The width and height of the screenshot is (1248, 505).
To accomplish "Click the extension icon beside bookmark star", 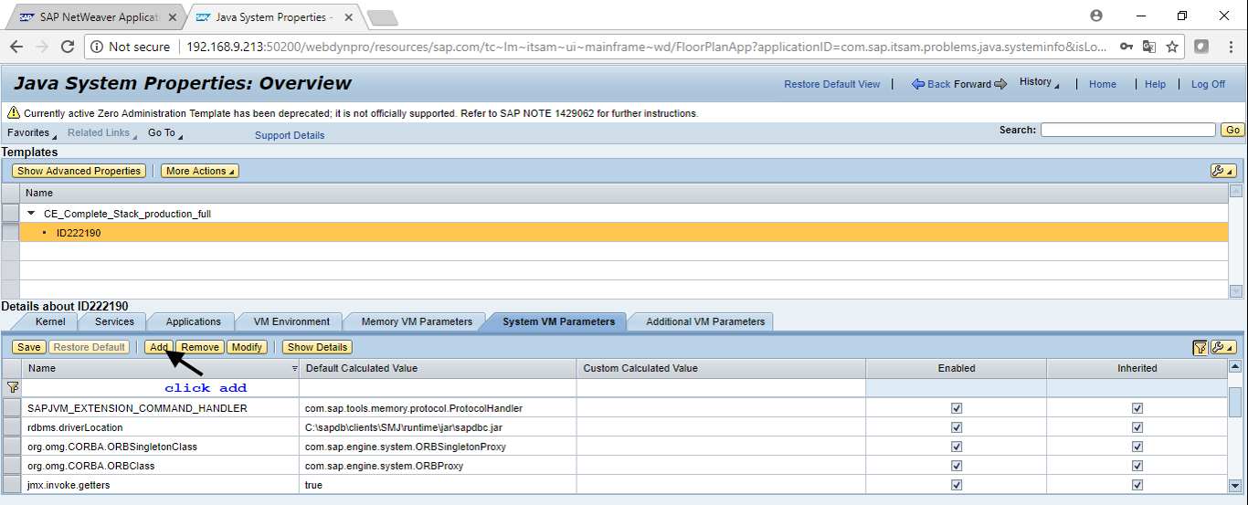I will pos(1201,47).
